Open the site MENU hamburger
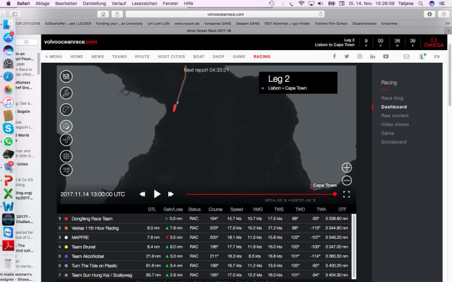 coord(53,56)
